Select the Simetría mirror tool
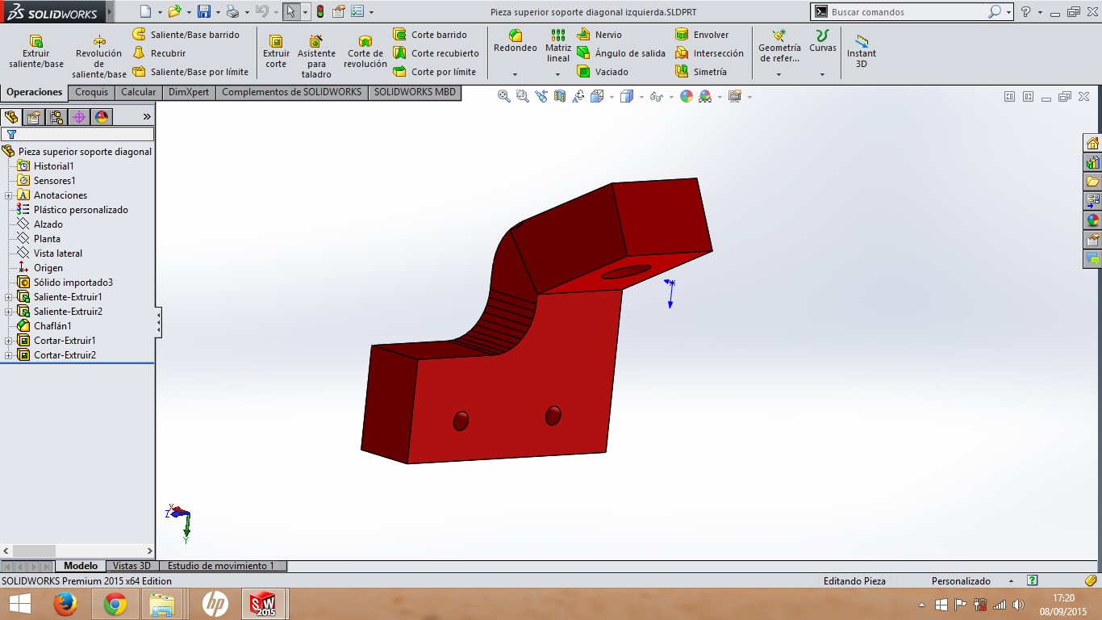The width and height of the screenshot is (1102, 620). 701,72
